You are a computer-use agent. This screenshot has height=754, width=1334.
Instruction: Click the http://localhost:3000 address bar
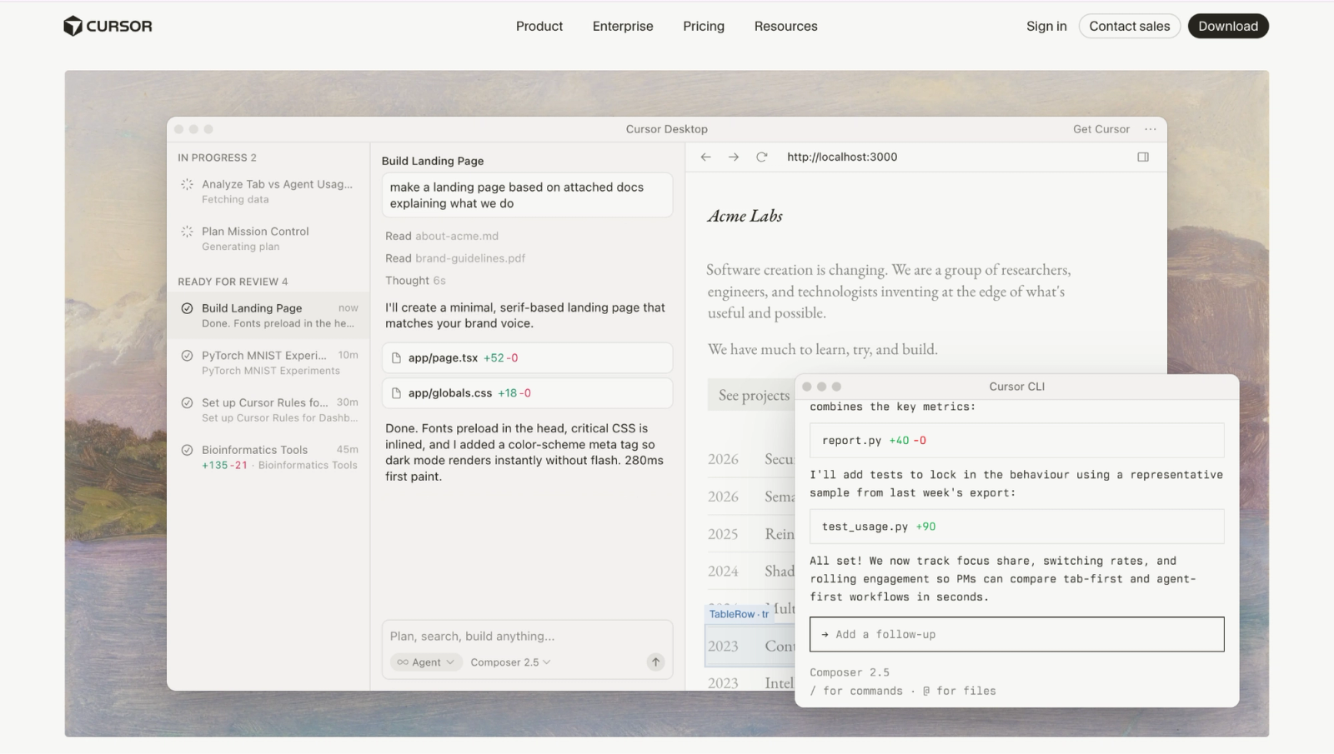click(842, 157)
